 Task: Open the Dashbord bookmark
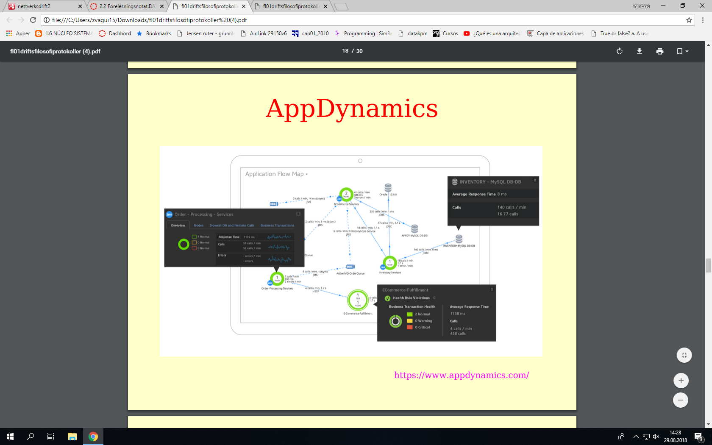click(115, 33)
